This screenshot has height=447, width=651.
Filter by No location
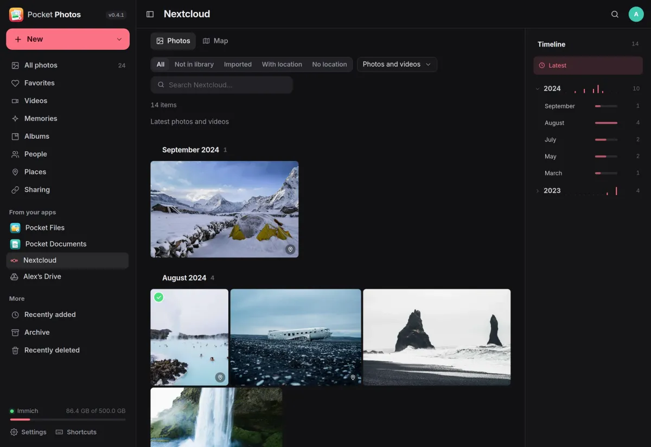(x=329, y=64)
